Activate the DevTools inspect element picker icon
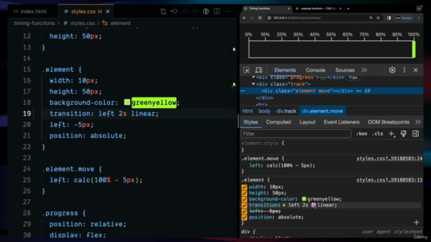The image size is (431, 242). point(246,70)
